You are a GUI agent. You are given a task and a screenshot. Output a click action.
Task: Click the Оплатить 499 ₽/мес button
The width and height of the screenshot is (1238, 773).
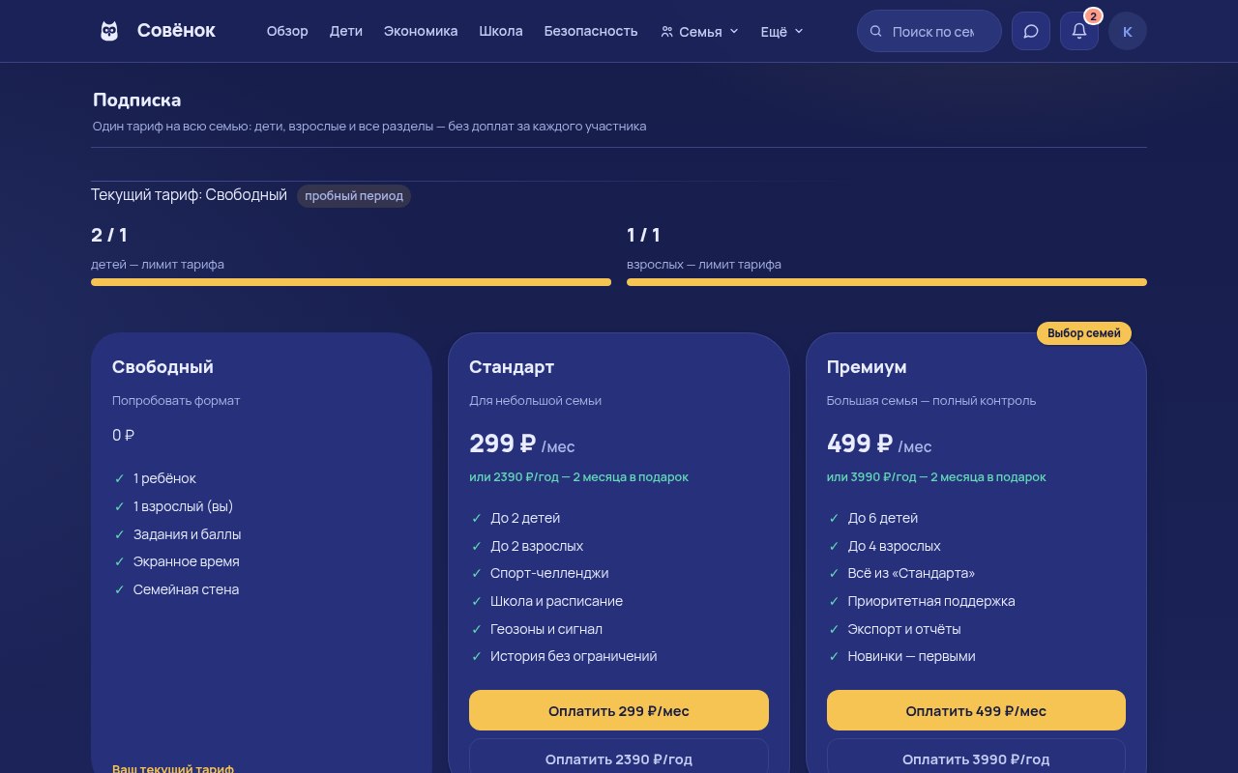(976, 710)
